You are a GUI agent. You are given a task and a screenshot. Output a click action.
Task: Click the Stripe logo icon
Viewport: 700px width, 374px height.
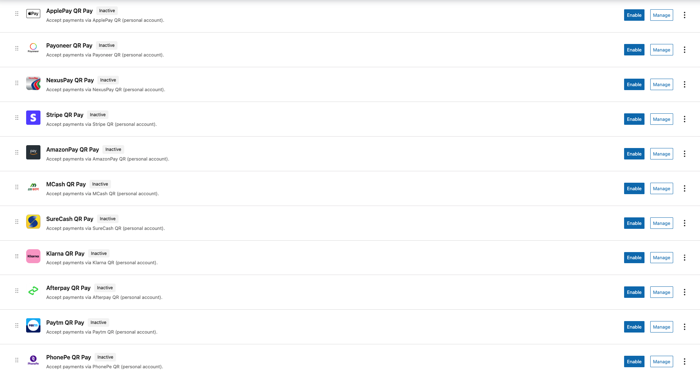click(x=33, y=118)
